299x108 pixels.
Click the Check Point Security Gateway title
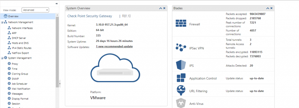tap(90, 16)
